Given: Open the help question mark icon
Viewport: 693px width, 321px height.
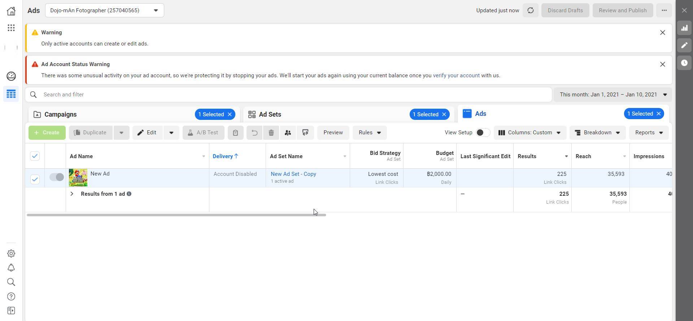Looking at the screenshot, I should 11,296.
